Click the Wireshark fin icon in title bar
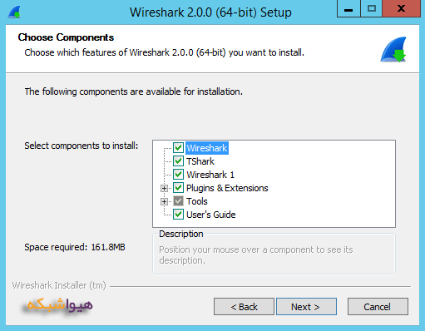The width and height of the screenshot is (425, 331). 14,12
